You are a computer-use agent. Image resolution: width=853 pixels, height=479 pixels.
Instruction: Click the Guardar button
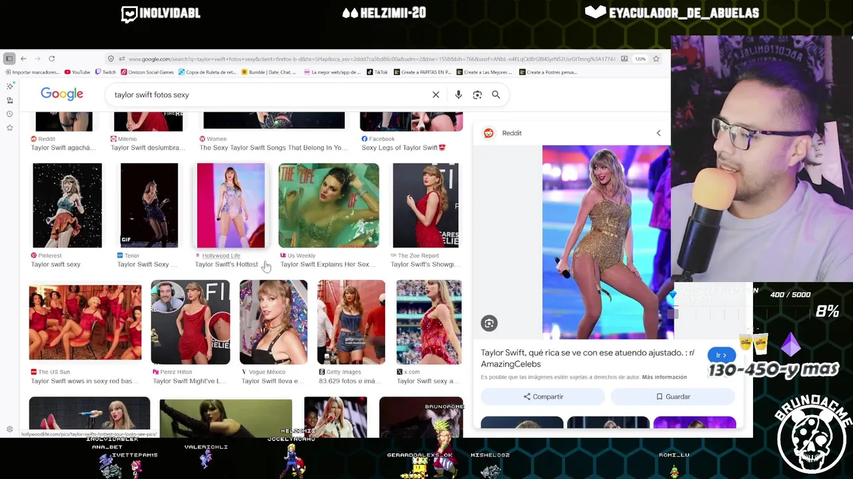point(672,397)
